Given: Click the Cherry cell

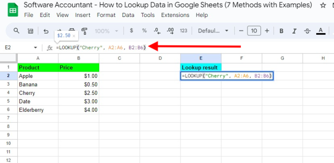Looking at the screenshot, I should [38, 93].
